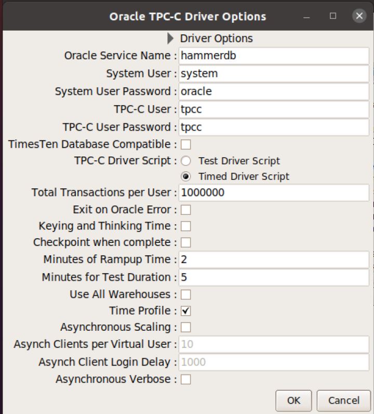This screenshot has width=374, height=414.
Task: Enable TimesTen Database Compatible checkbox
Action: [185, 144]
